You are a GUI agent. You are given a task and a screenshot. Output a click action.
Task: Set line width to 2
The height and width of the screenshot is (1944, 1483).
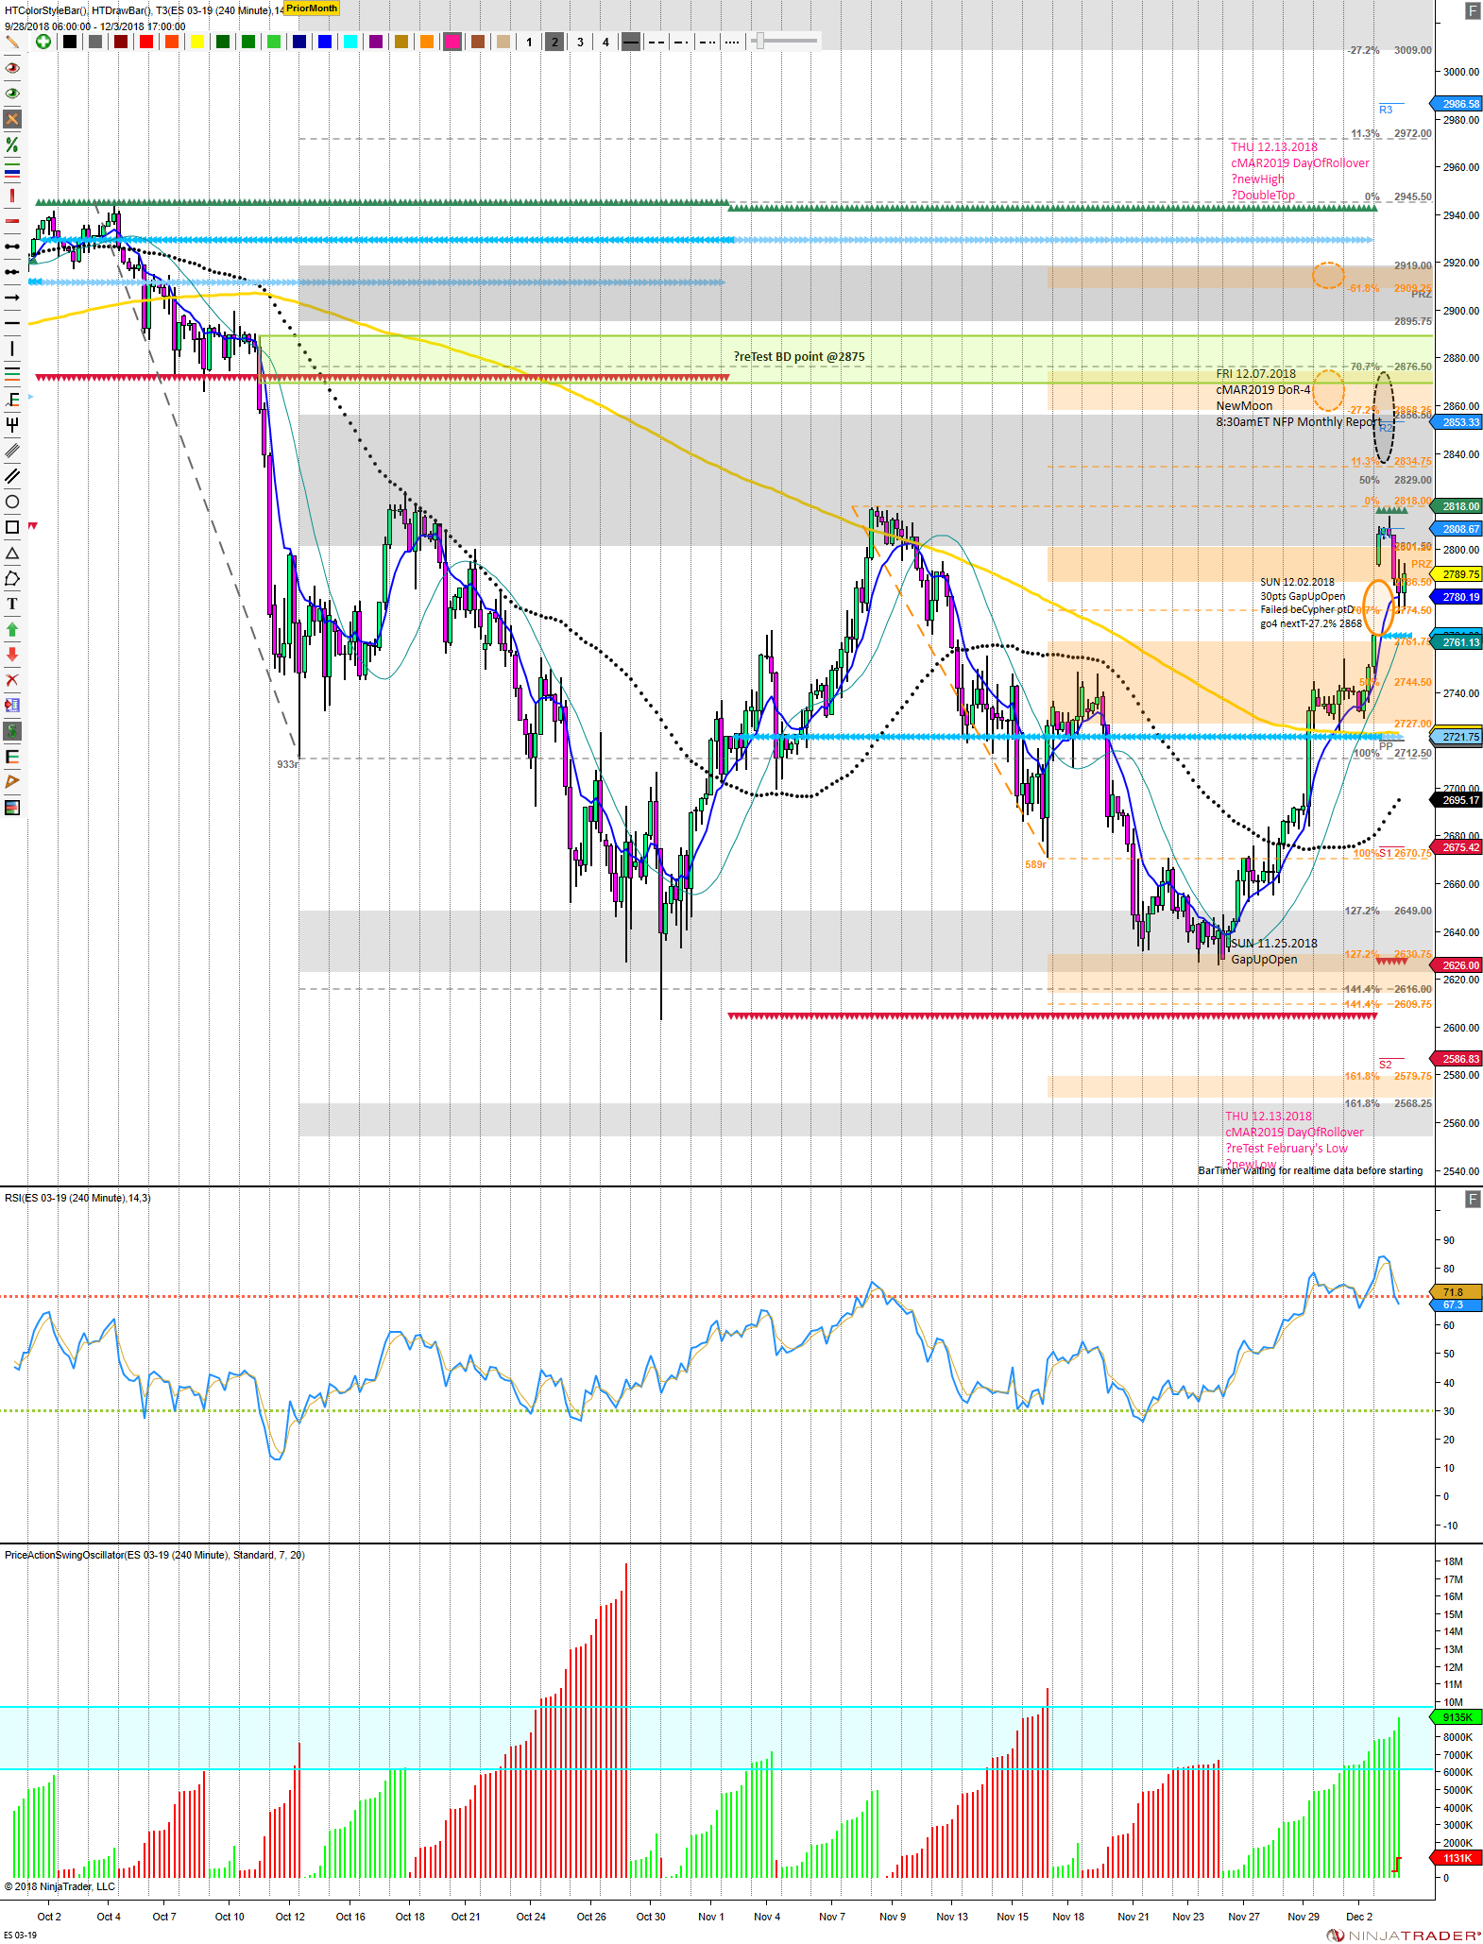tap(554, 42)
